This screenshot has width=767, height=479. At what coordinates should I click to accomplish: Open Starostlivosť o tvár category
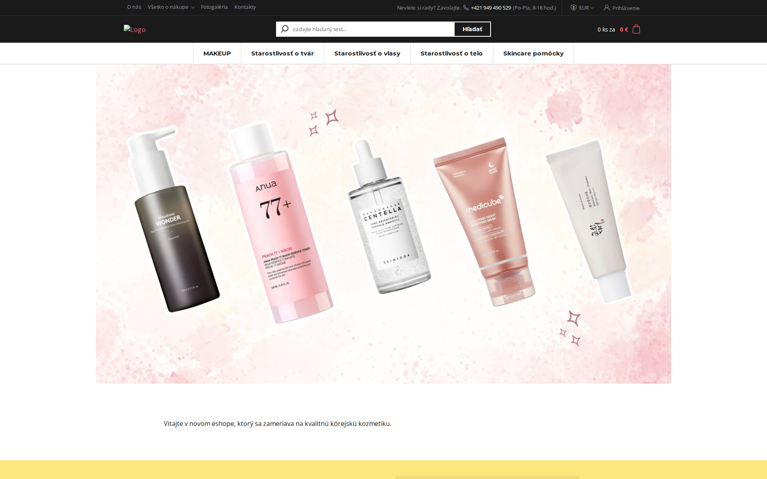click(x=282, y=53)
